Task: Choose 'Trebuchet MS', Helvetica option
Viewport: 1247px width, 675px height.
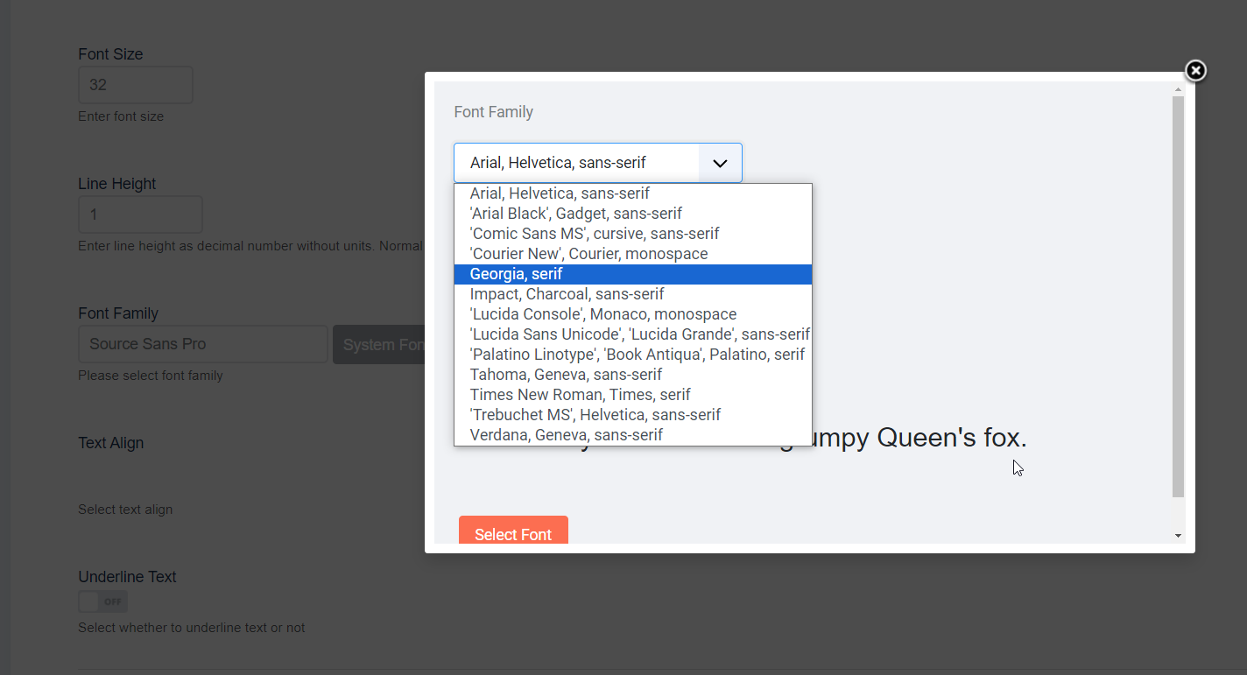Action: coord(633,415)
